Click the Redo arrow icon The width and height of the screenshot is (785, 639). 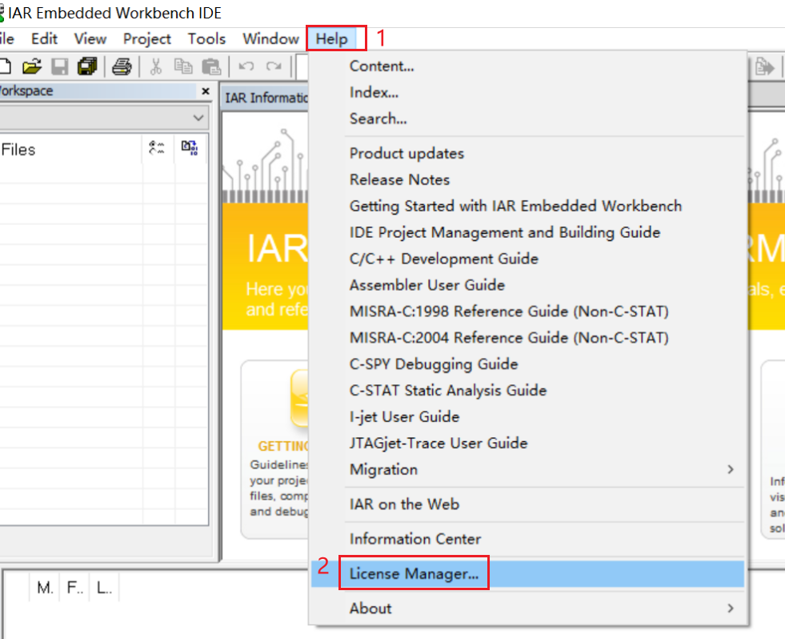[x=274, y=66]
